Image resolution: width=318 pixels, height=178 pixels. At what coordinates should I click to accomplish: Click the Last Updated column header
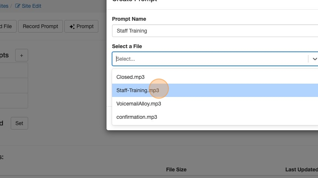click(302, 169)
